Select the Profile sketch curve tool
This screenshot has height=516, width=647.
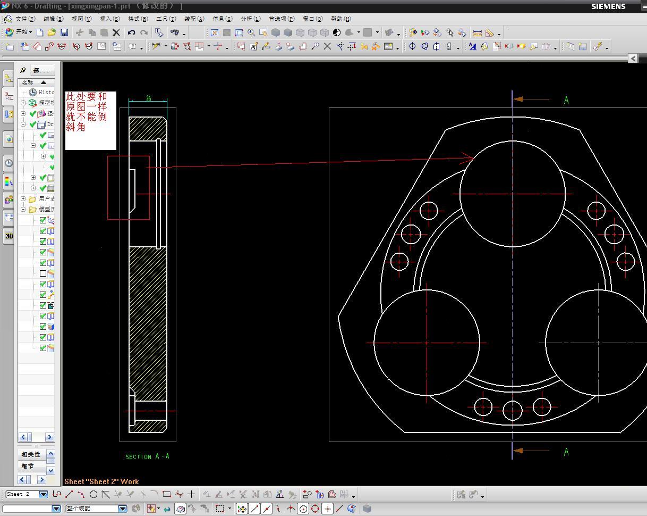tap(57, 494)
